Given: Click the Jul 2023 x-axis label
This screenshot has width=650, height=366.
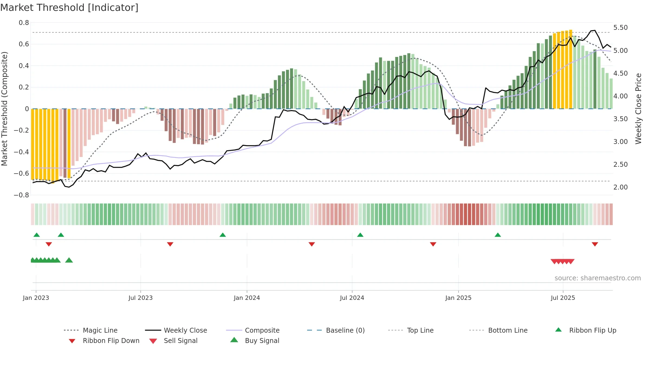Looking at the screenshot, I should [x=141, y=298].
